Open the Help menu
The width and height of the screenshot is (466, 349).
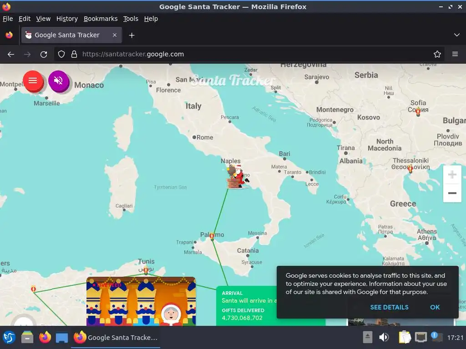(151, 19)
